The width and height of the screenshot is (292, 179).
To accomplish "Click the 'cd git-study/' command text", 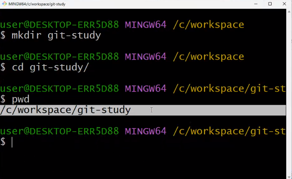I will pyautogui.click(x=50, y=67).
